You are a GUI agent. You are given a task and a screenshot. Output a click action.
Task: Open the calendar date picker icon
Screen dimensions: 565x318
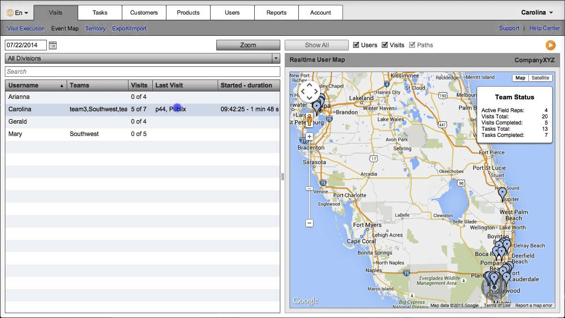pyautogui.click(x=53, y=45)
